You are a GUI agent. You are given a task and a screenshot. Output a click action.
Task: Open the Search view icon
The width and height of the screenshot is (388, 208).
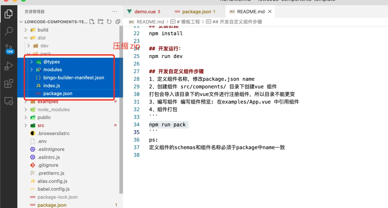[x=9, y=31]
